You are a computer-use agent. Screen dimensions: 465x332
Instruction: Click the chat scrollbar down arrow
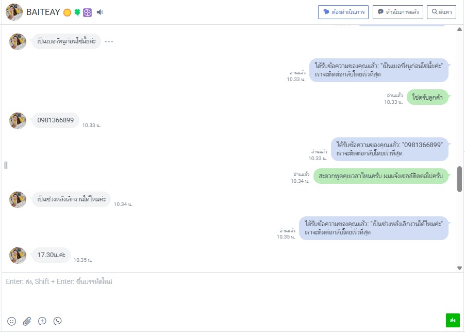[459, 268]
